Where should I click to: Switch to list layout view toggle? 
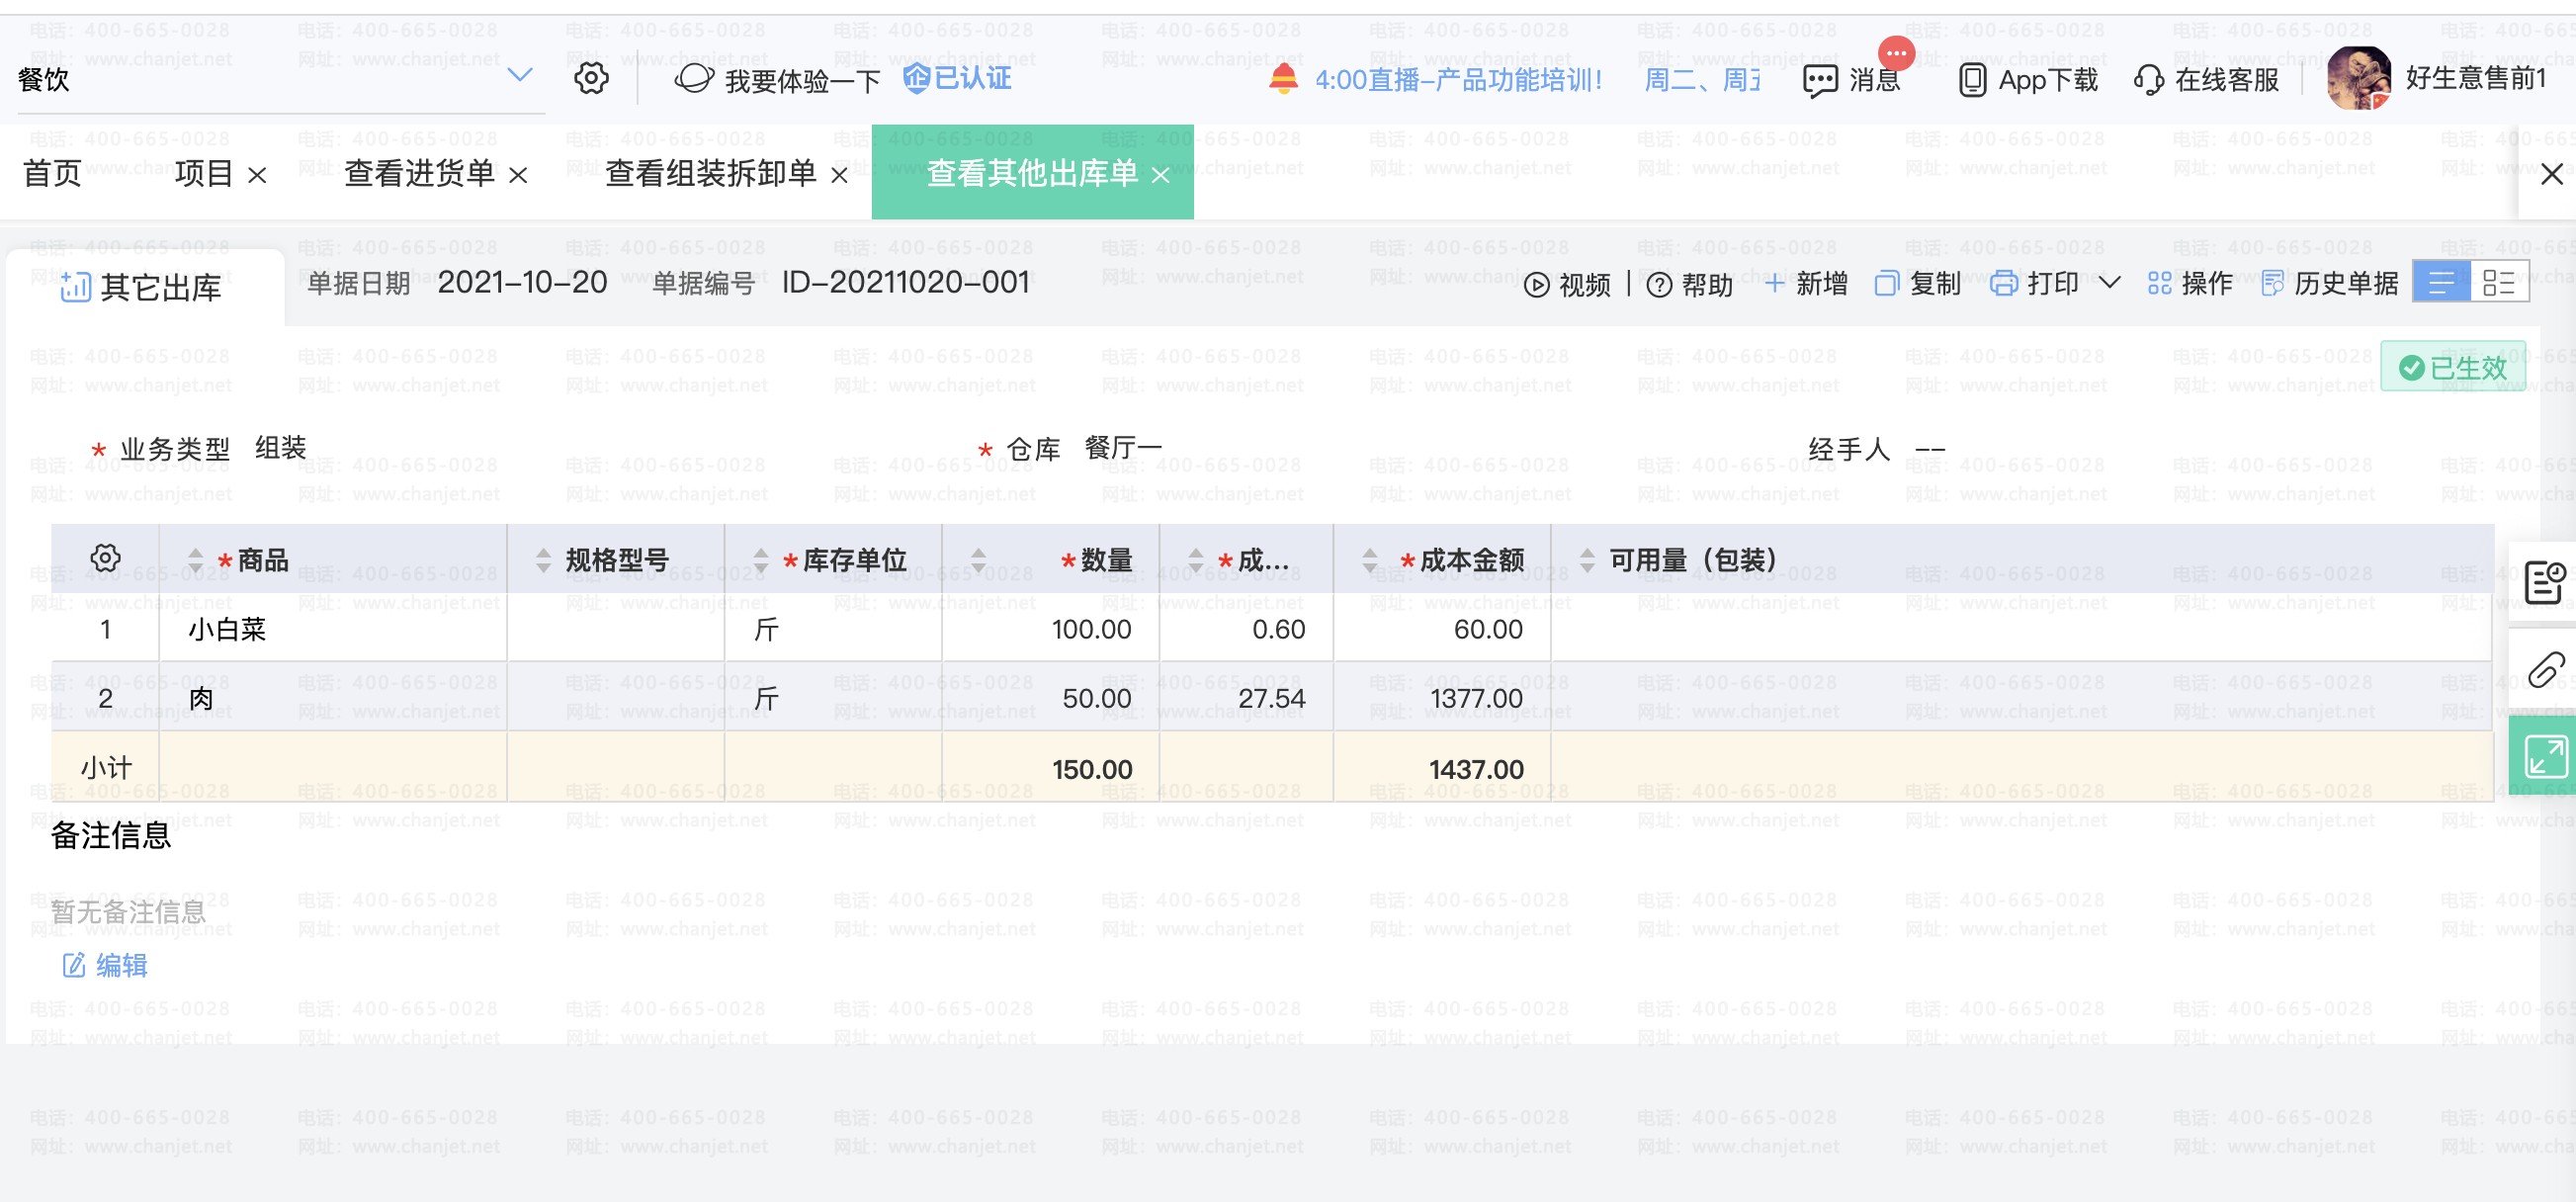2441,283
